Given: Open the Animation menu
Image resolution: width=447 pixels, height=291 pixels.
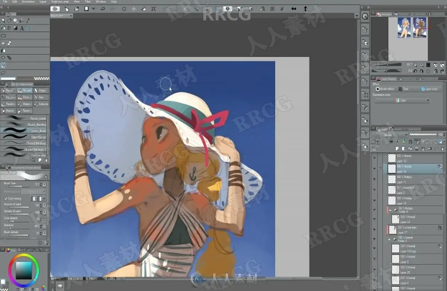Looking at the screenshot, I should click(28, 2).
